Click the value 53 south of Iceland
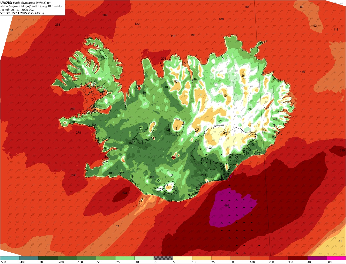 click(117, 226)
